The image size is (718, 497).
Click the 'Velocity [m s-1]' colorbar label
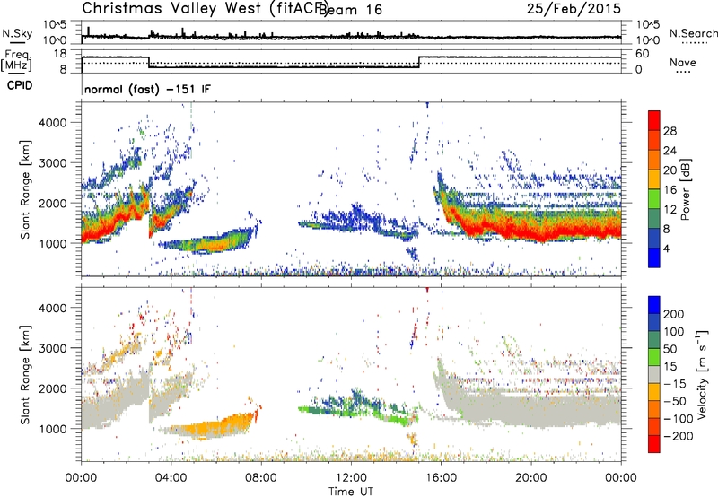[702, 374]
